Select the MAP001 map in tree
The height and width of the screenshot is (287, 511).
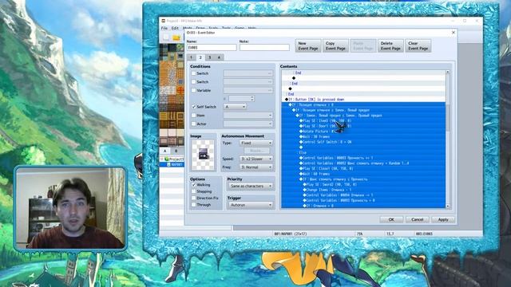coord(176,165)
